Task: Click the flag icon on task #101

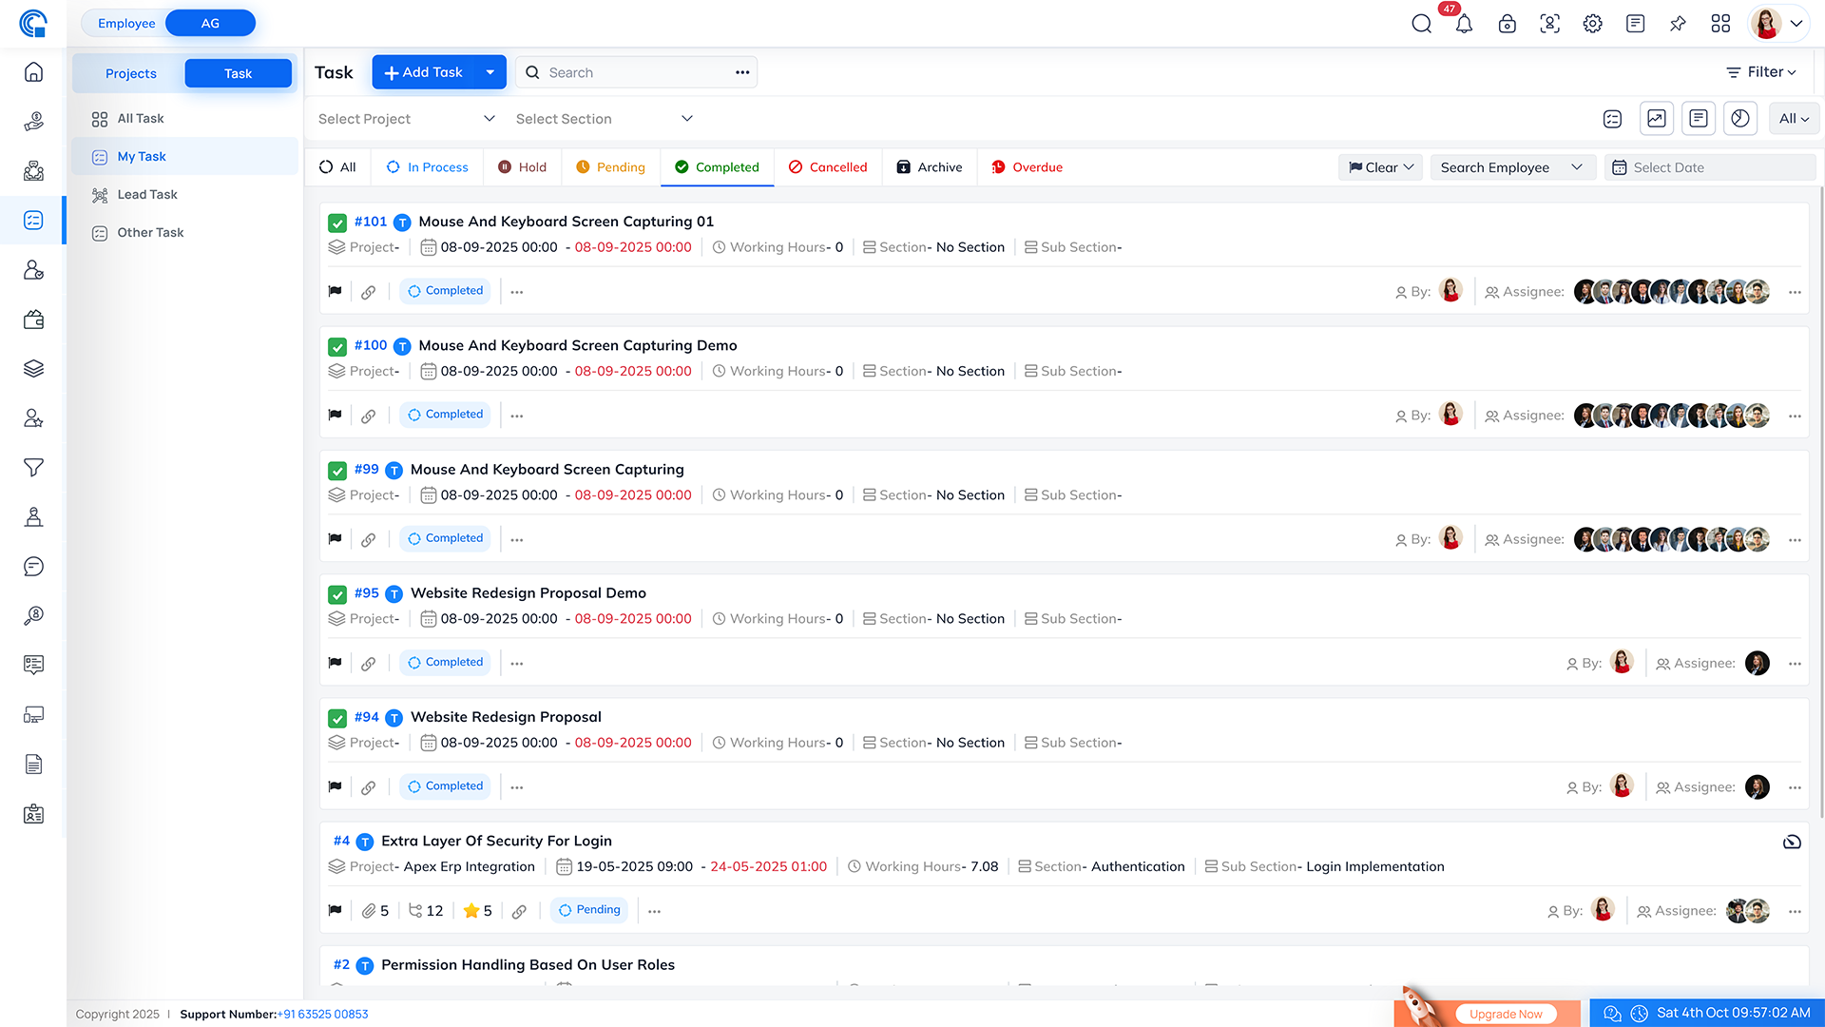Action: click(335, 292)
